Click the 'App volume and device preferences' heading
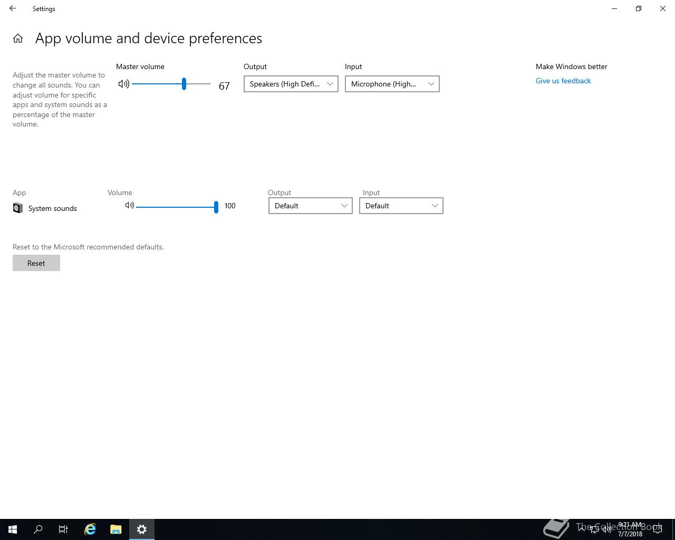The image size is (675, 540). point(149,38)
